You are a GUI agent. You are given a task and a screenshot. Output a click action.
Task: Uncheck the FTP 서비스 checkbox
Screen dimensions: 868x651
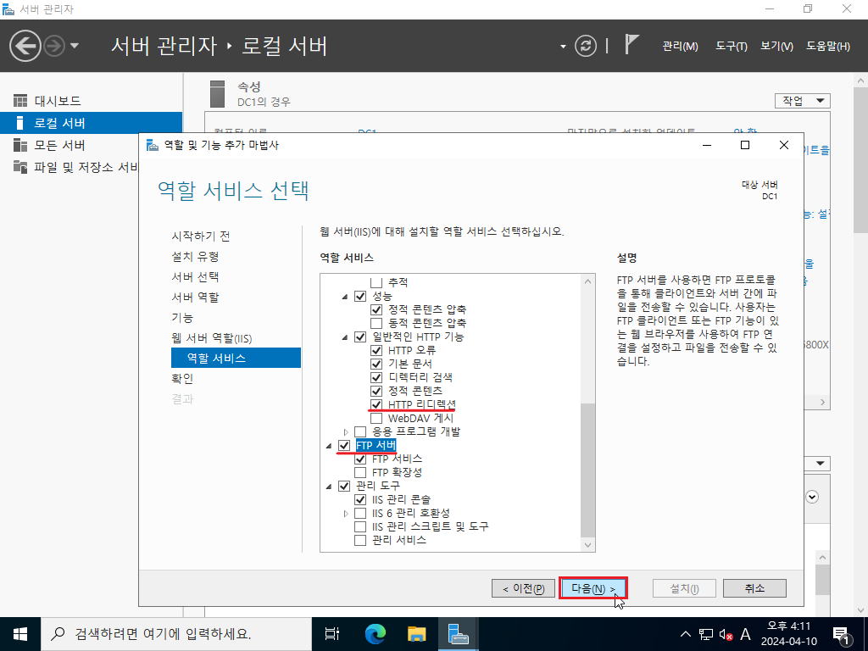[x=360, y=459]
